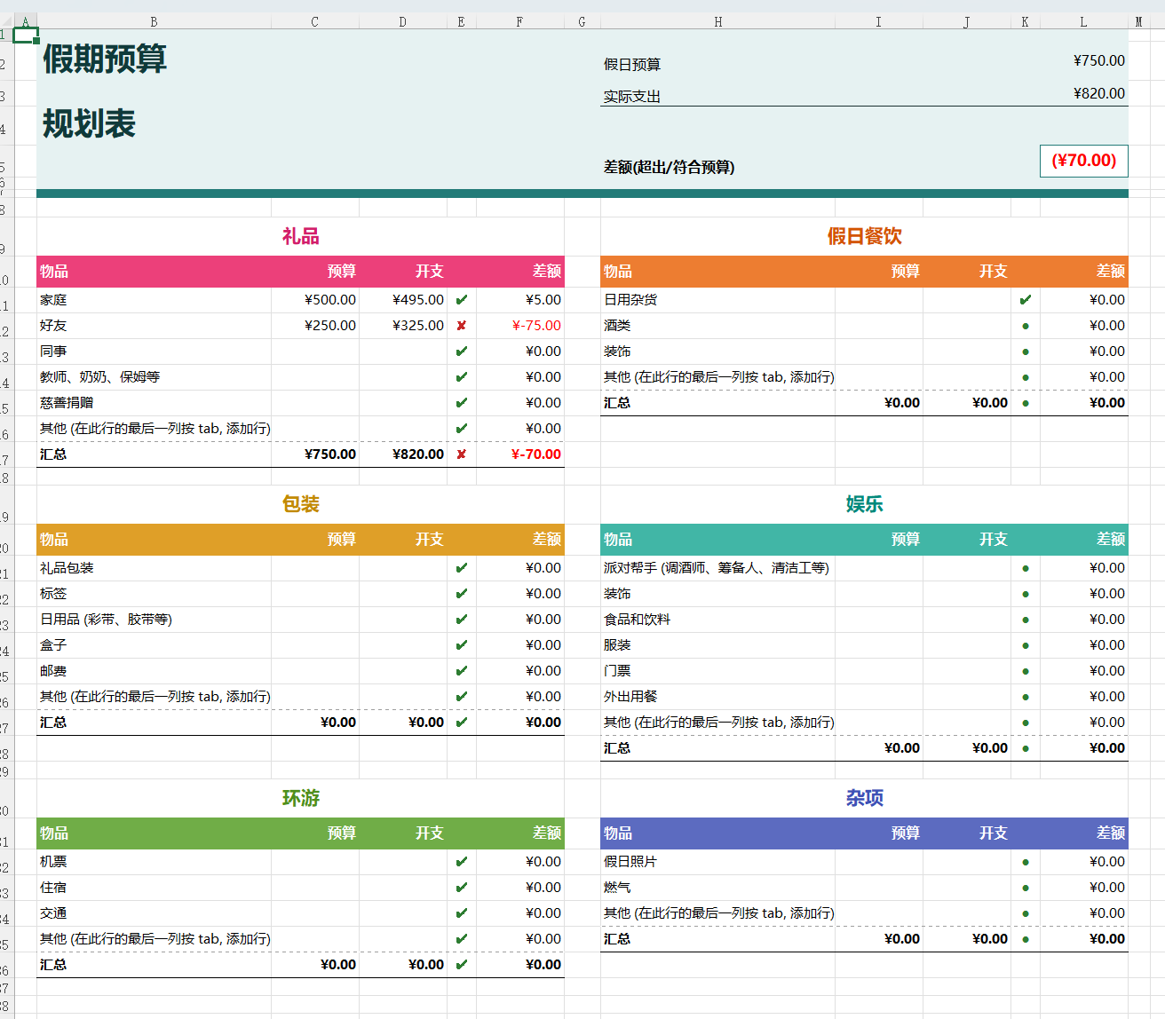Image resolution: width=1165 pixels, height=1019 pixels.
Task: Click the green checkmark in the 慈善捐赠 row
Action: pos(461,403)
